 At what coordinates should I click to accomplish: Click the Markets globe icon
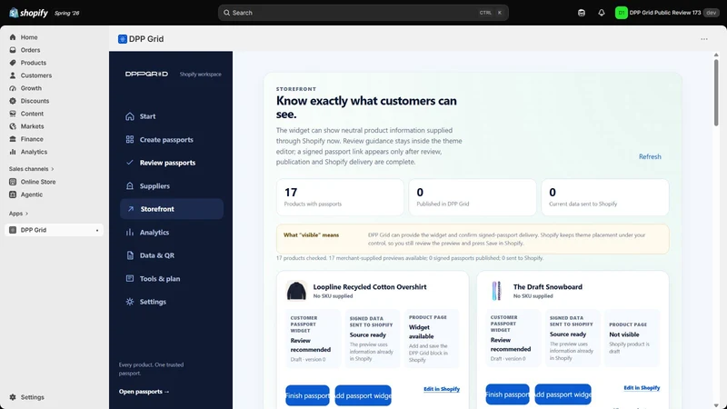[13, 126]
